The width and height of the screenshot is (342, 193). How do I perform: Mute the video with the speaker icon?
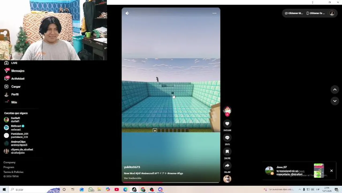tap(127, 13)
